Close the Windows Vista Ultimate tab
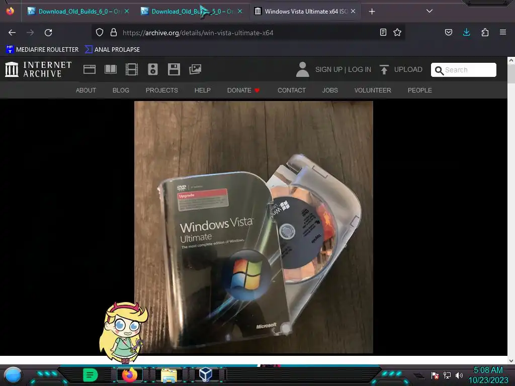Screen dimensions: 515x386 [353, 11]
